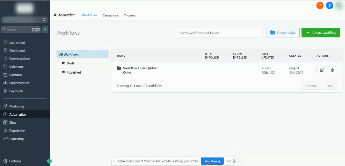Delete Workflow Folder using trash icon
345x166 pixels.
[332, 70]
